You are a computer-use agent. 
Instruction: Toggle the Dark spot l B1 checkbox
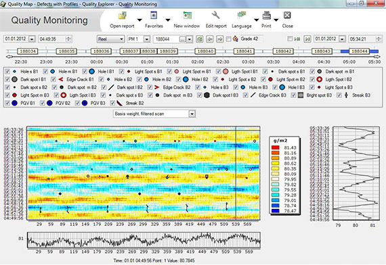pos(7,79)
